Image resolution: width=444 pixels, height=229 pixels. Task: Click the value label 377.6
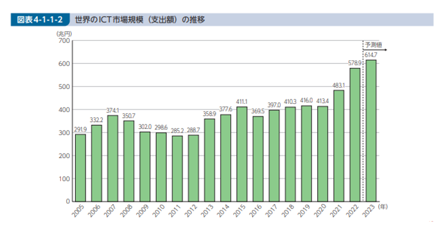click(226, 109)
